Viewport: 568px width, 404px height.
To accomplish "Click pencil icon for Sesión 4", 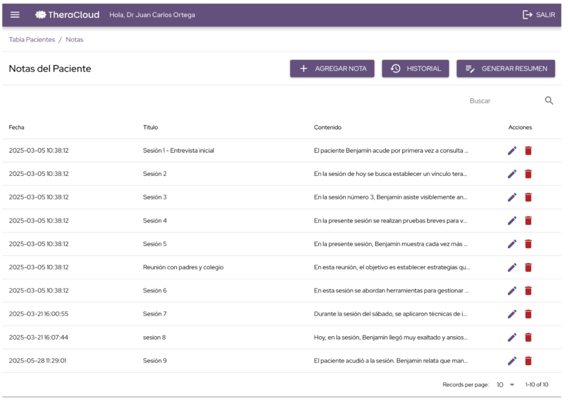I will click(x=512, y=220).
